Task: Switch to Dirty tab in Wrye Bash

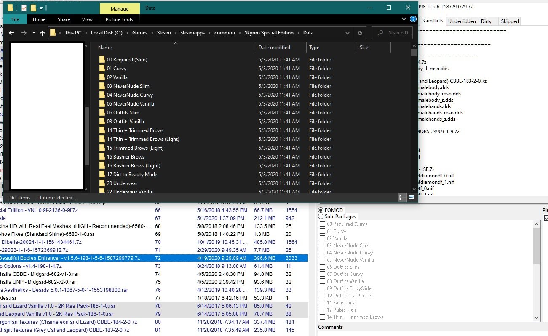Action: (486, 21)
